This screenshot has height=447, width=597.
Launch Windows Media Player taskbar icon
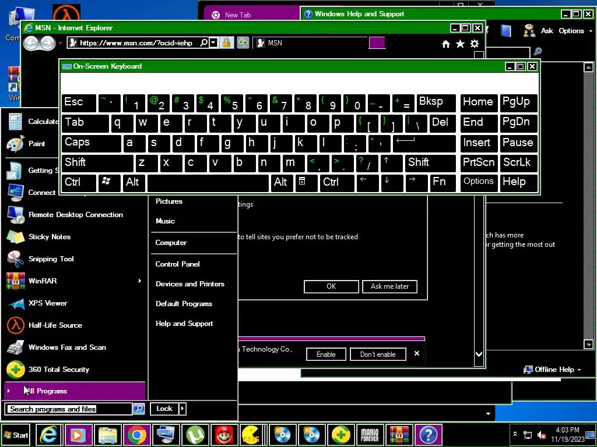(78, 434)
